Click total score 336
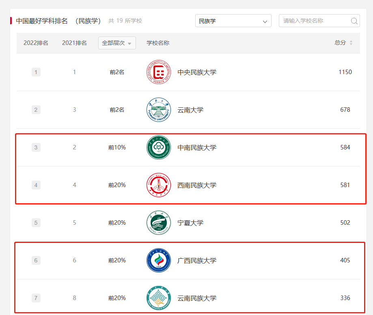Viewport: 373px width, 315px height. coord(345,298)
